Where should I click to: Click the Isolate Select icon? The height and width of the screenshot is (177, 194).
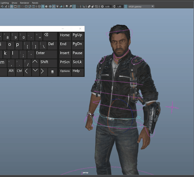83,6
